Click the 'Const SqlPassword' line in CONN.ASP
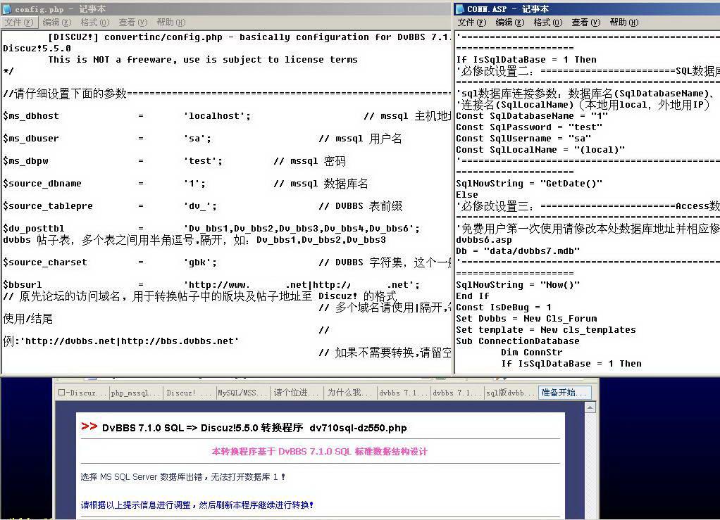The image size is (720, 520). click(529, 127)
